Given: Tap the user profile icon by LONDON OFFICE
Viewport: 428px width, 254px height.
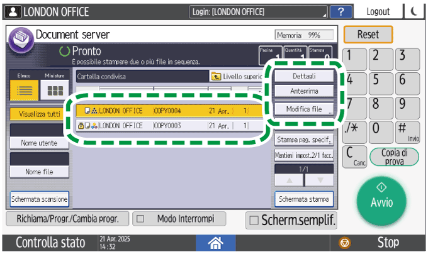Looking at the screenshot, I should tap(13, 12).
